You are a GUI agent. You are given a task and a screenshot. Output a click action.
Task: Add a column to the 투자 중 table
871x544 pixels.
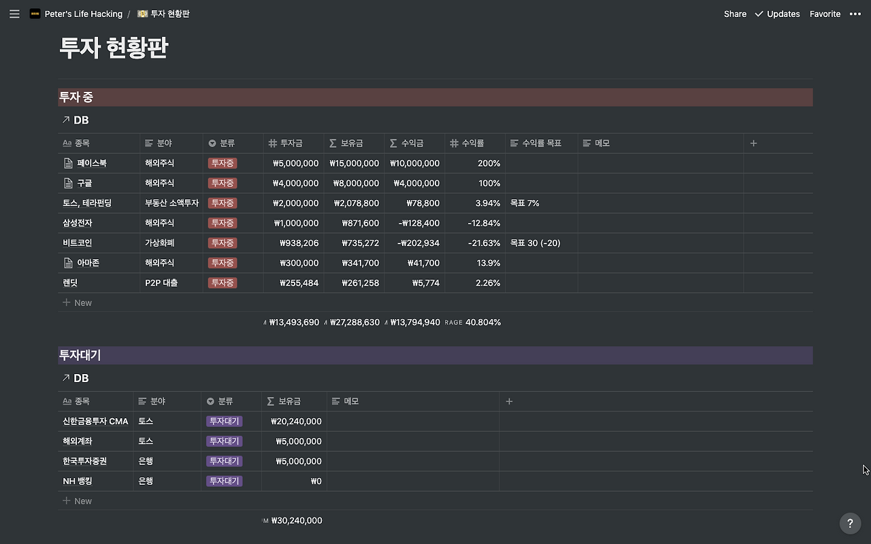(753, 143)
